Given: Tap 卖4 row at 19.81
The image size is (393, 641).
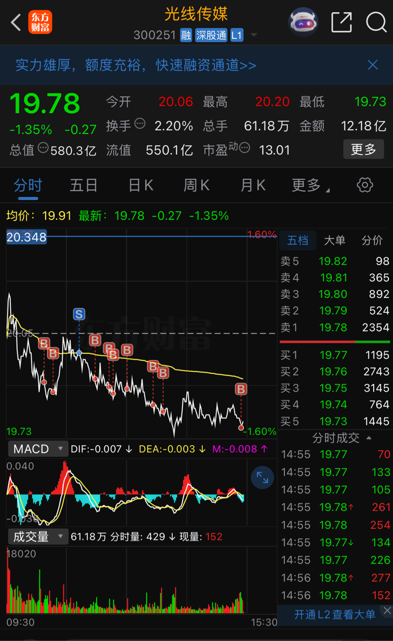Looking at the screenshot, I should point(335,277).
